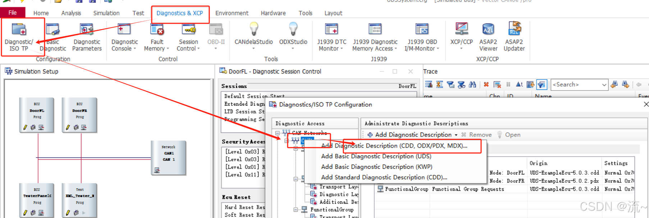Collapse FunctionalGroup tree node
The height and width of the screenshot is (218, 649).
[x=296, y=209]
